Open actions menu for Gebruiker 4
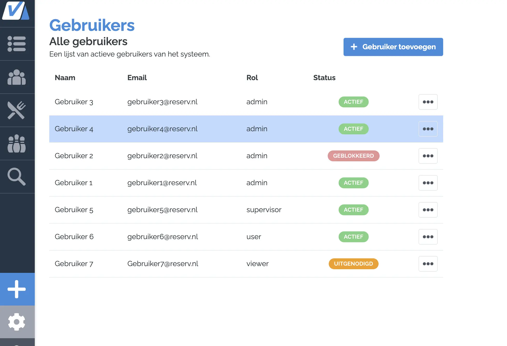 (x=428, y=129)
